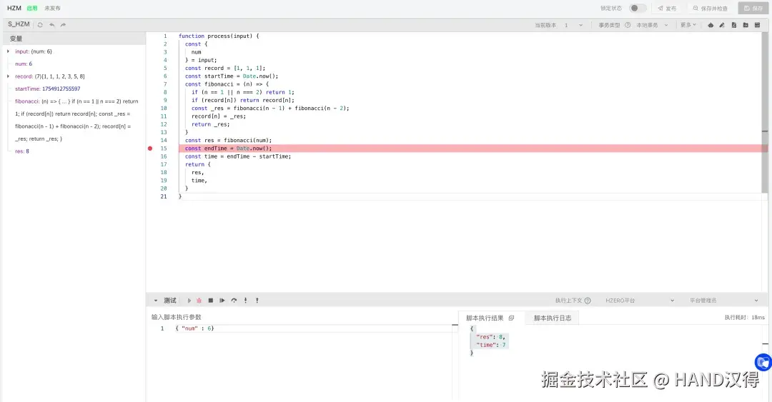Viewport: 772px width, 402px height.
Task: Expand the record array variable
Action: click(x=8, y=77)
